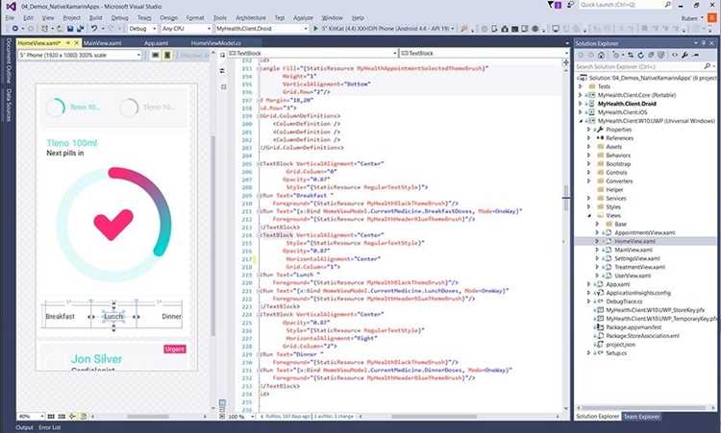Start debugging with the green play arrow
This screenshot has height=433, width=721.
click(315, 29)
